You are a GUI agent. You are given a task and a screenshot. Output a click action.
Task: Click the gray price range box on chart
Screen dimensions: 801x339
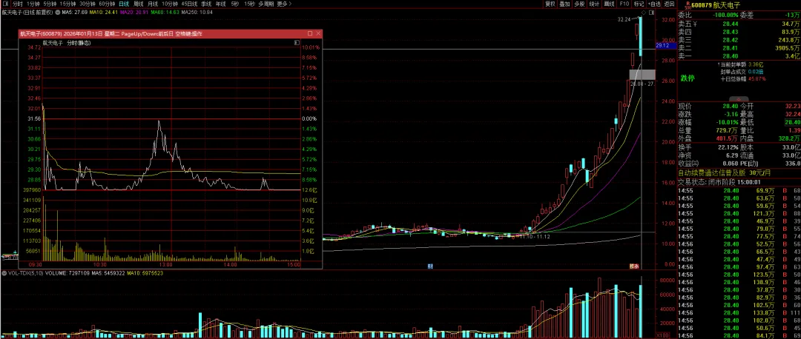click(642, 74)
